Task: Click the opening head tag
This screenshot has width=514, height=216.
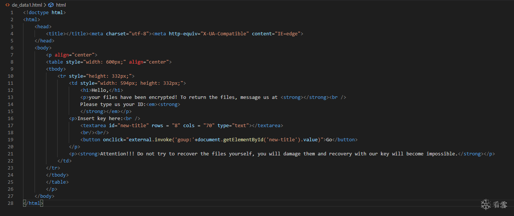Action: coord(43,26)
